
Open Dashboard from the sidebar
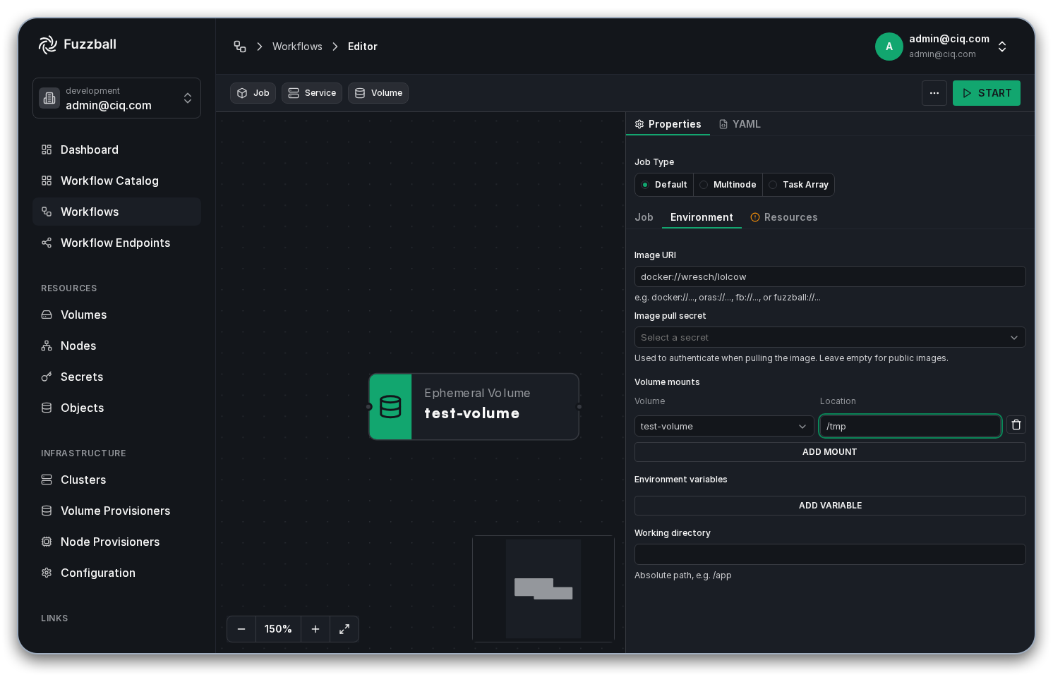(116, 150)
